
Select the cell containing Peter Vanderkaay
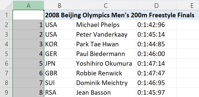[x=106, y=34]
